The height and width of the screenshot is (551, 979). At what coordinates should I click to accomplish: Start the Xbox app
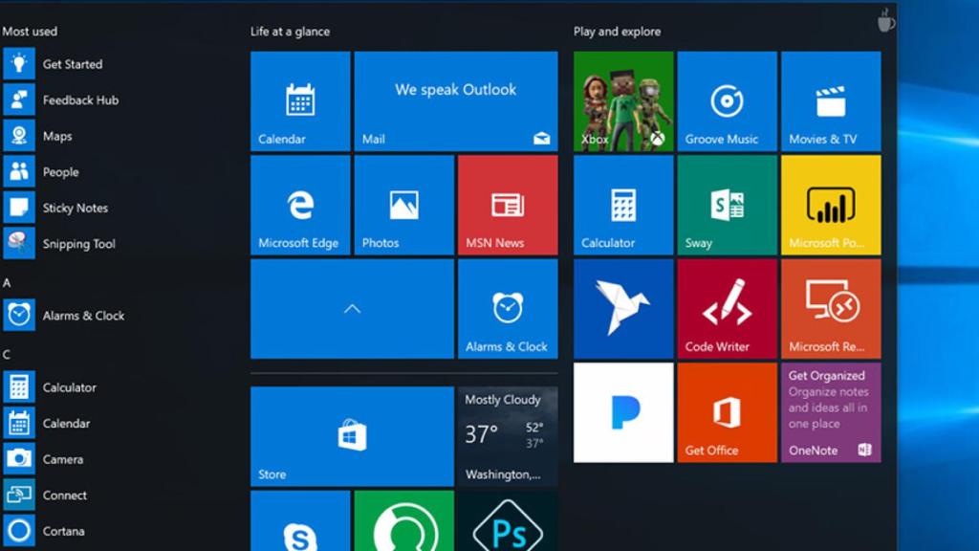(622, 101)
